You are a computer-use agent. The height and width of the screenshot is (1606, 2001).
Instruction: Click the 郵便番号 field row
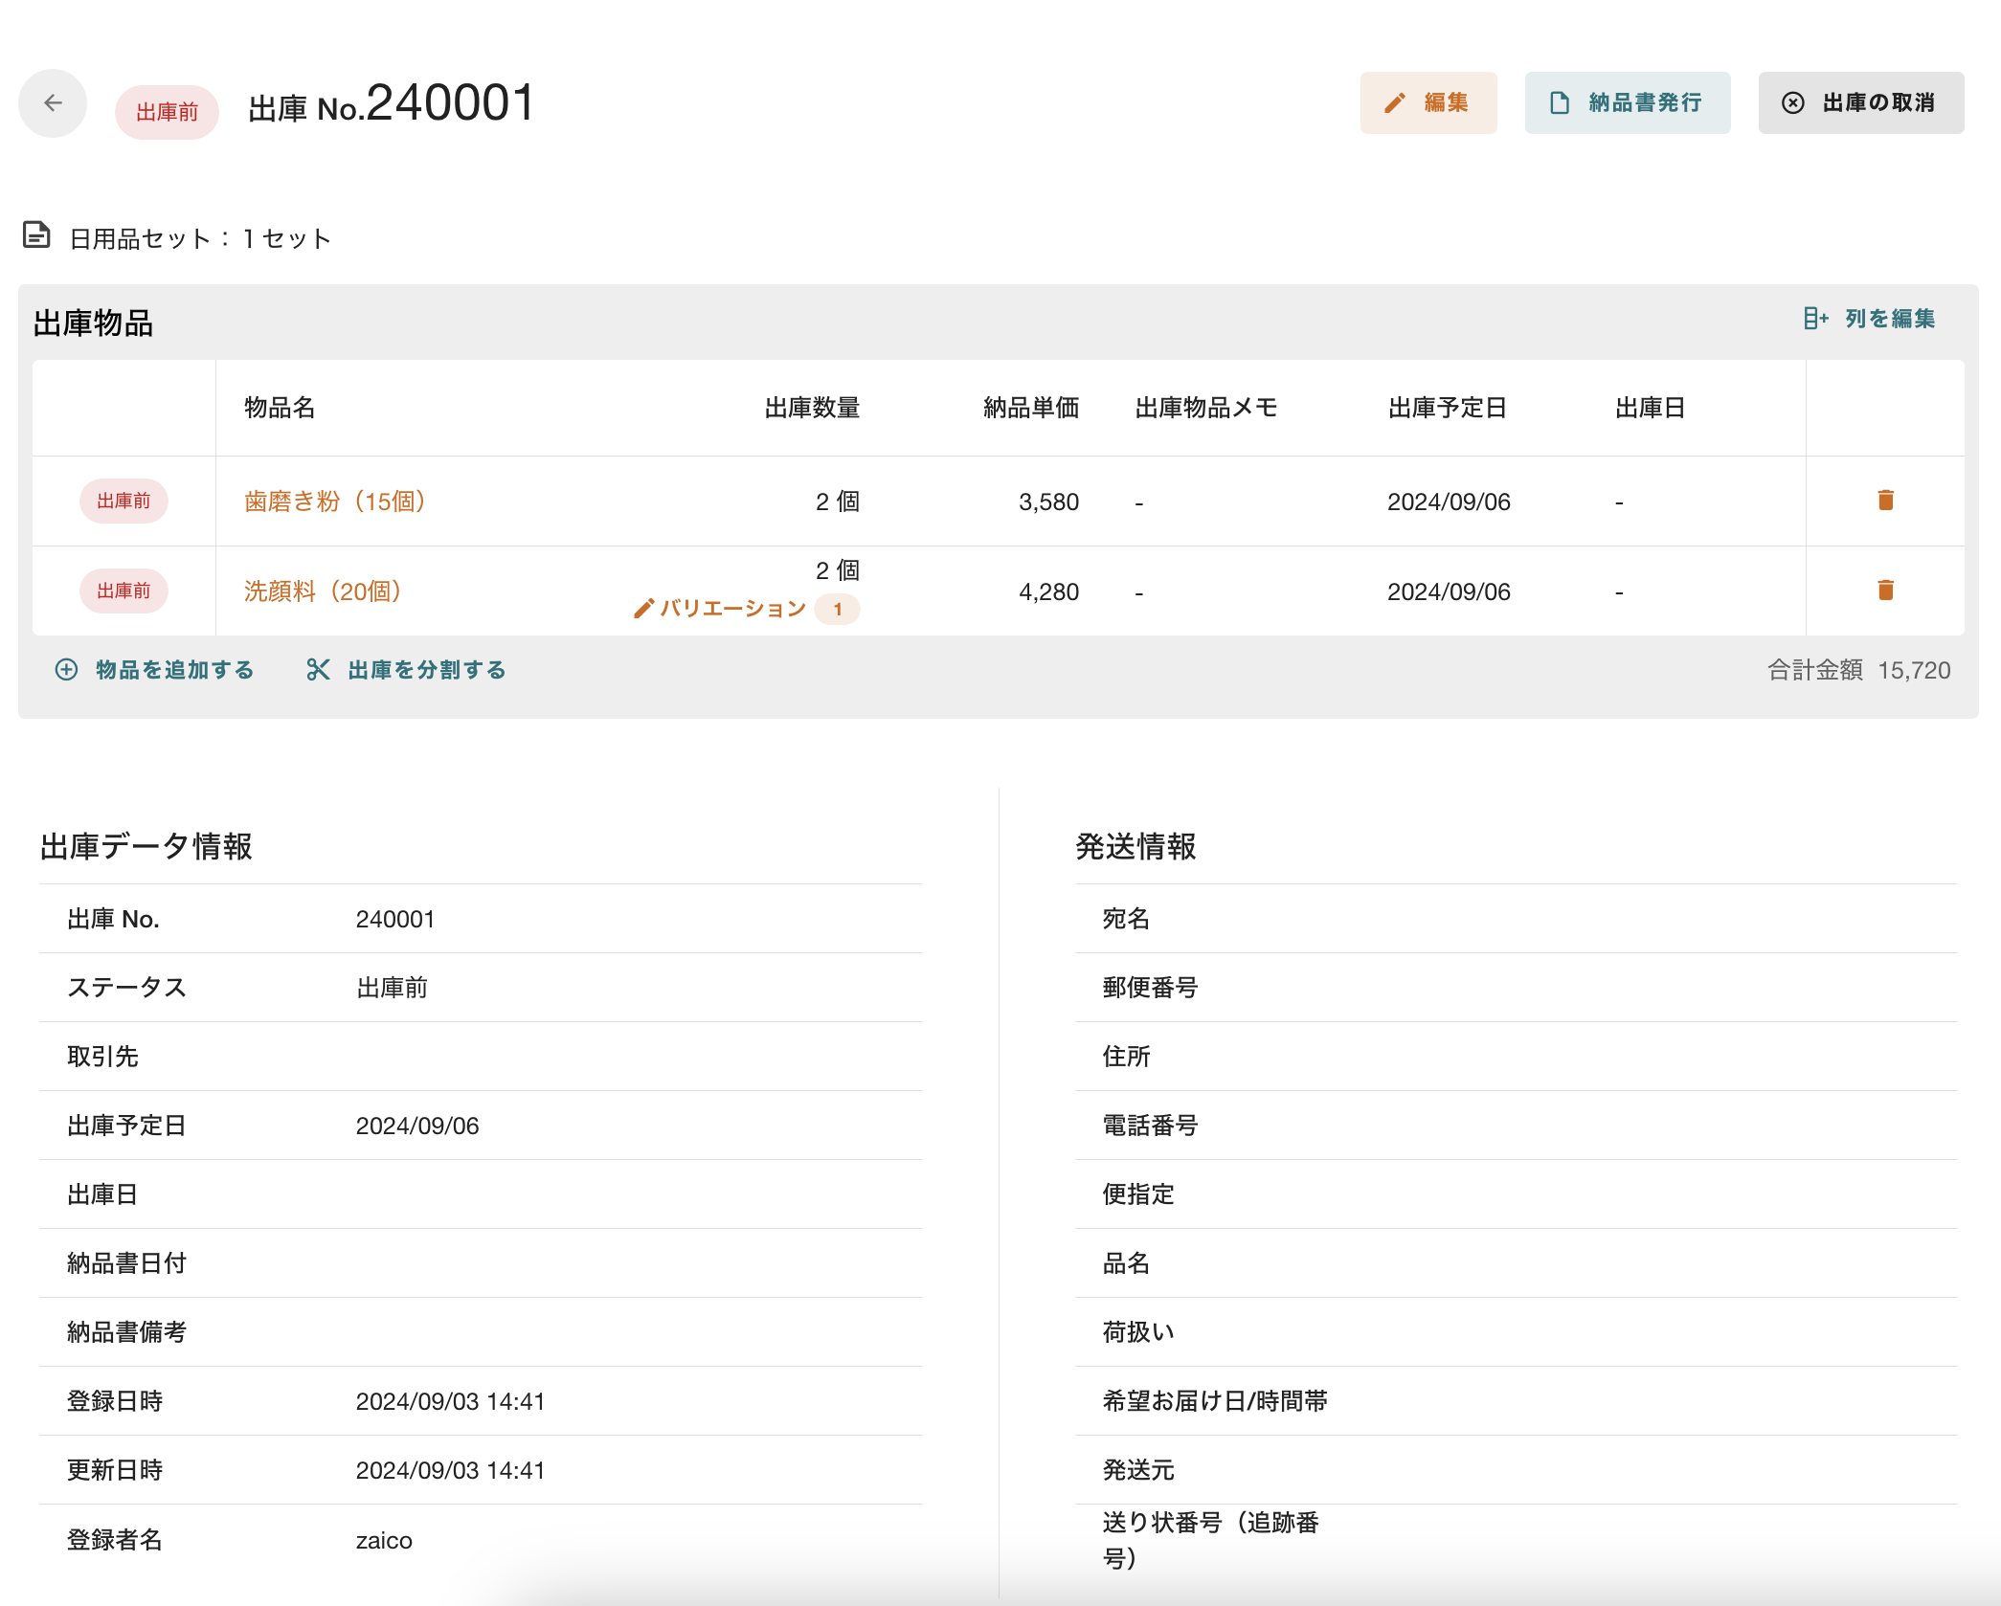coord(1517,988)
